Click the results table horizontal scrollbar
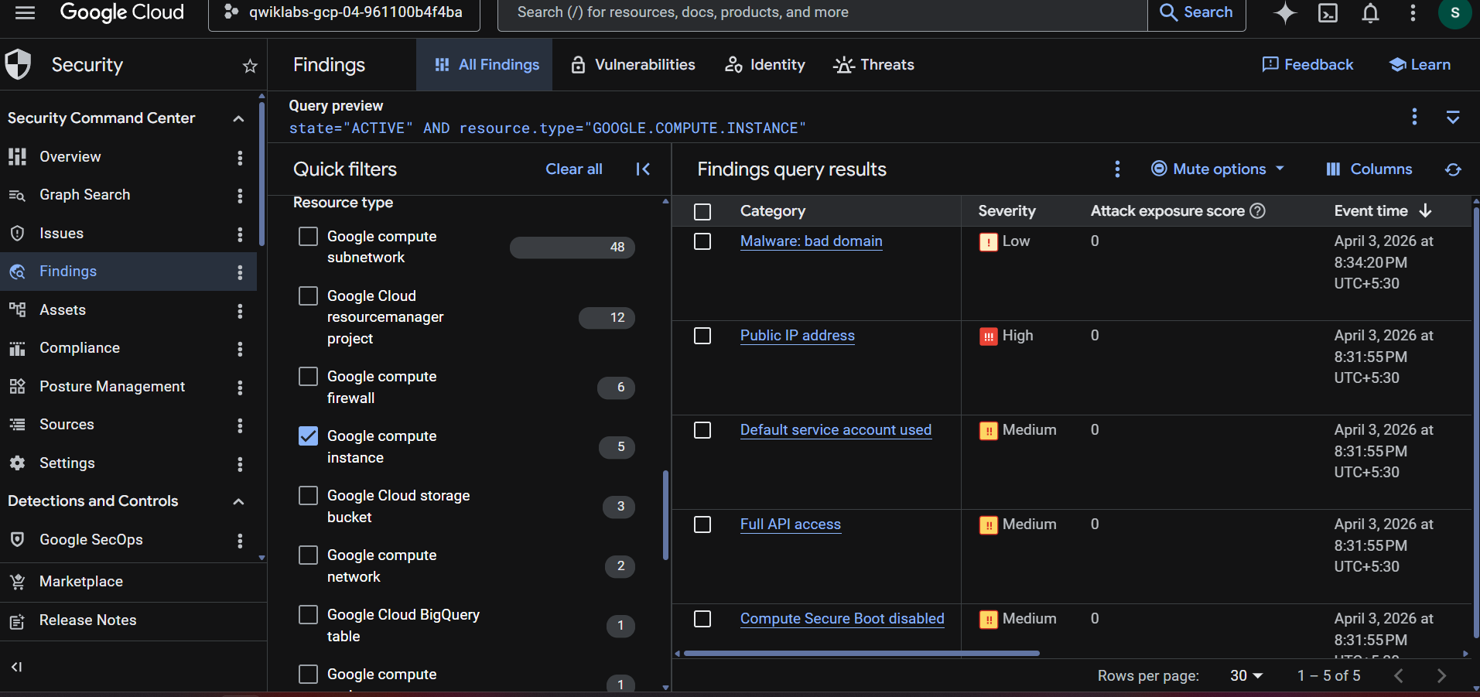The height and width of the screenshot is (697, 1480). [x=861, y=654]
